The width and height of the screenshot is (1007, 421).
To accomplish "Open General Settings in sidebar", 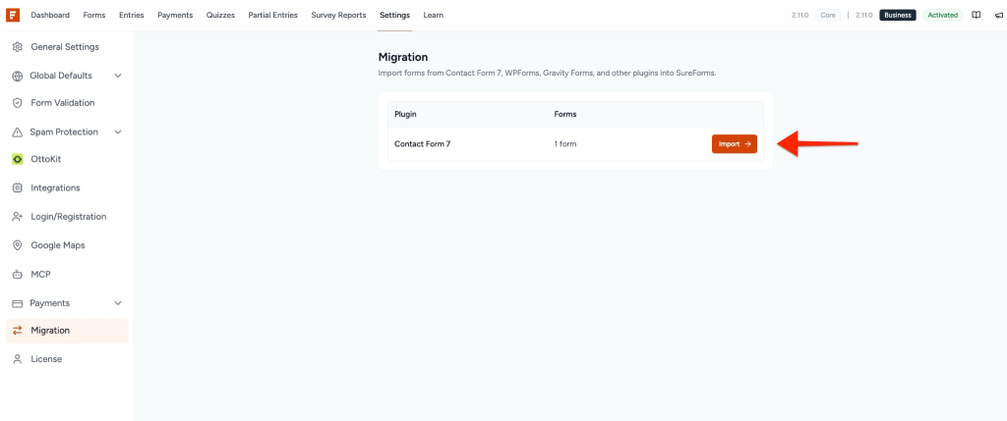I will 67,47.
